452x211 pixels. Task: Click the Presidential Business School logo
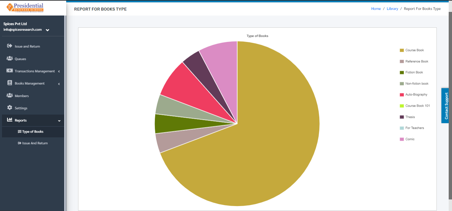25,8
